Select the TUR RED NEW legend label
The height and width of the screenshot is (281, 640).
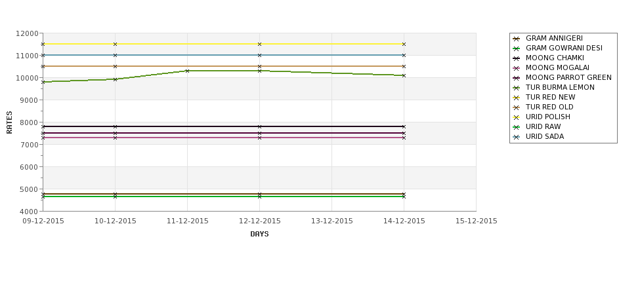point(550,98)
